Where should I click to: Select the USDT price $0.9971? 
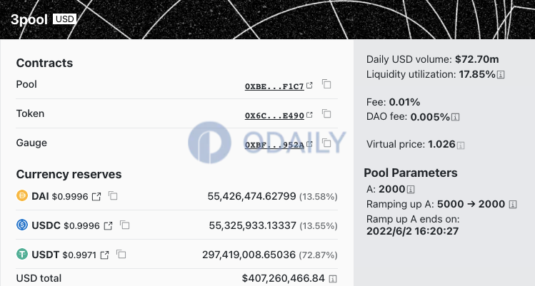pos(79,255)
